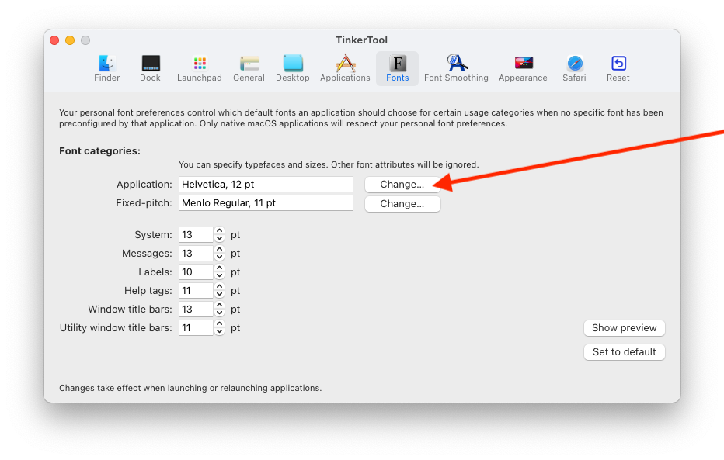
Task: Minimize the TinkerTool window
Action: click(70, 40)
